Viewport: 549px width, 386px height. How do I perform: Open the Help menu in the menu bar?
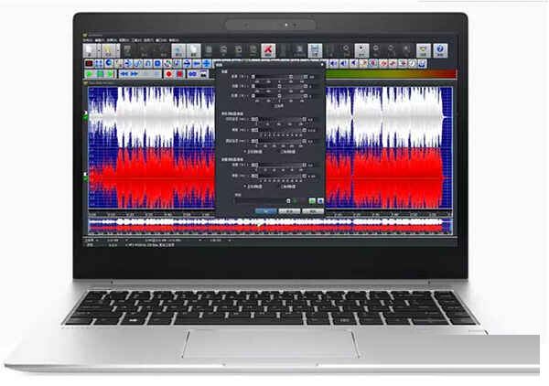174,40
